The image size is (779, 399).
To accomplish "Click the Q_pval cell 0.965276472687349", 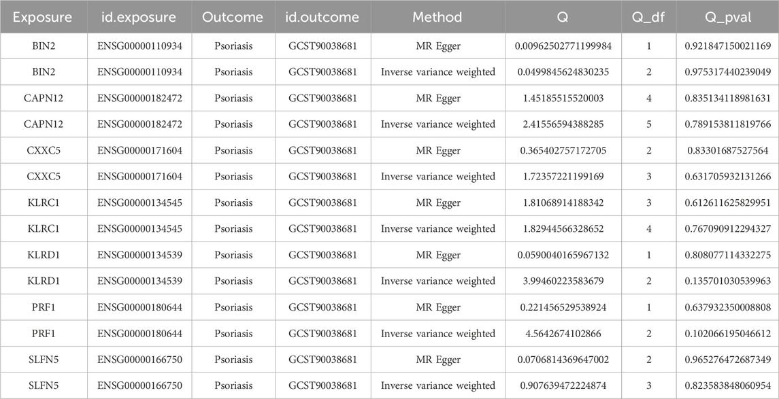I will 727,360.
